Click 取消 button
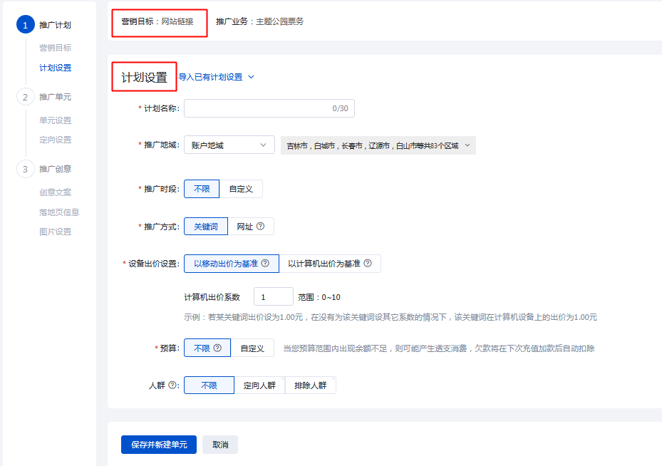Screen dimensions: 662x466 tap(220, 445)
